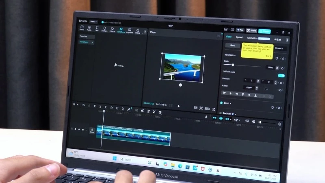Screen dimensions: 325x183
Task: Click the cyan Export button
Action: (x=264, y=31)
